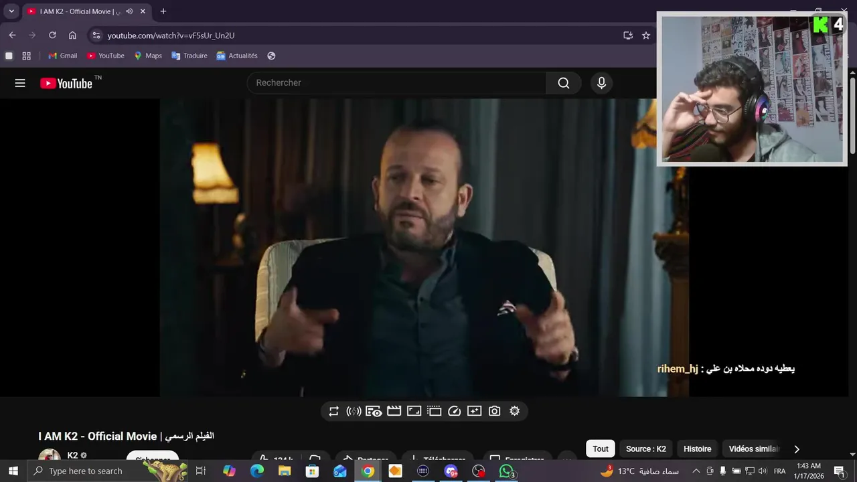The height and width of the screenshot is (482, 857).
Task: Open the Gmail bookmark
Action: coord(63,56)
